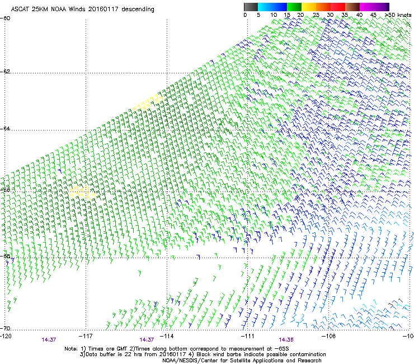414x364 pixels.
Task: Select the dark purple 45–50 knots legend segment
Action: (x=382, y=7)
